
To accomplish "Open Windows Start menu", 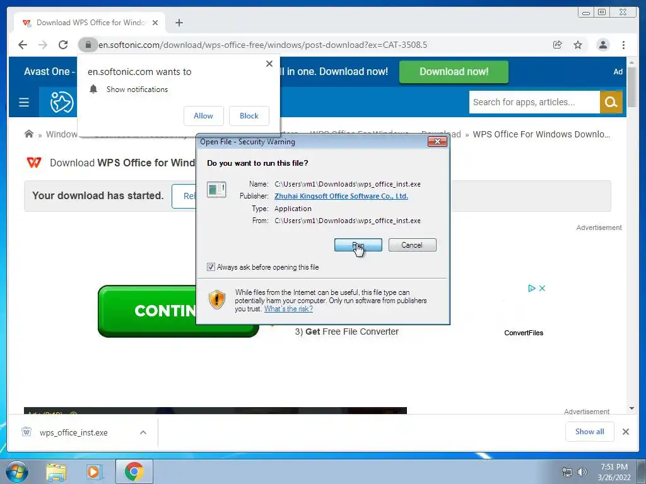I will click(x=17, y=471).
